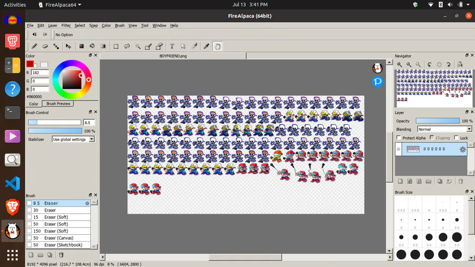Select the Select Pen tool
475x267 pixels.
tap(148, 46)
